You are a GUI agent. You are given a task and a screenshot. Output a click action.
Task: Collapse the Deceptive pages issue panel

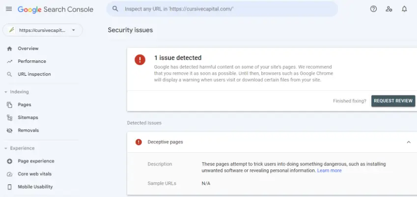[408, 142]
